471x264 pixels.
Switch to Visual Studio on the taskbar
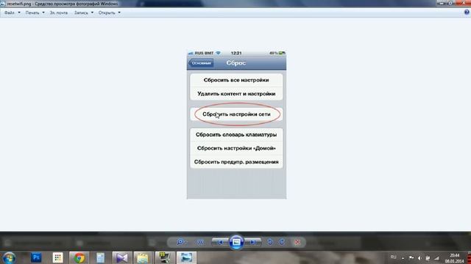pyautogui.click(x=122, y=257)
